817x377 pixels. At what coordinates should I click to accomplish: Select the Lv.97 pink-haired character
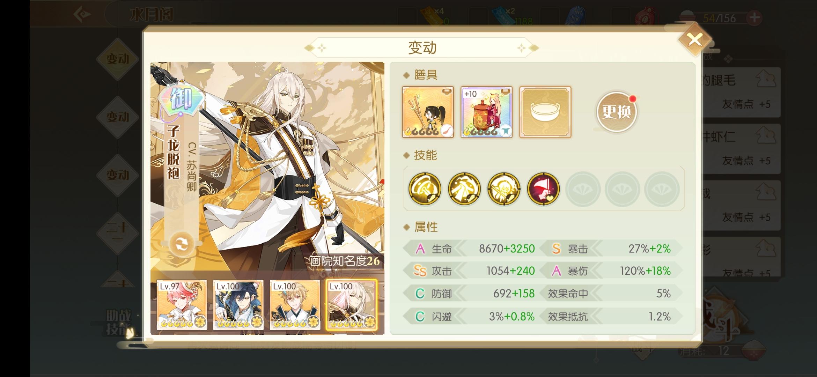point(182,305)
